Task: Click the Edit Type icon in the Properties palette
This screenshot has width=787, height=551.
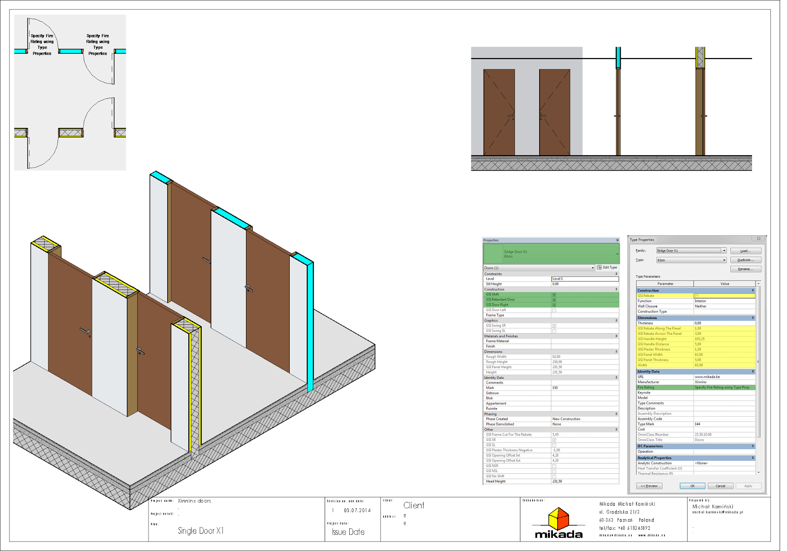Action: (599, 267)
